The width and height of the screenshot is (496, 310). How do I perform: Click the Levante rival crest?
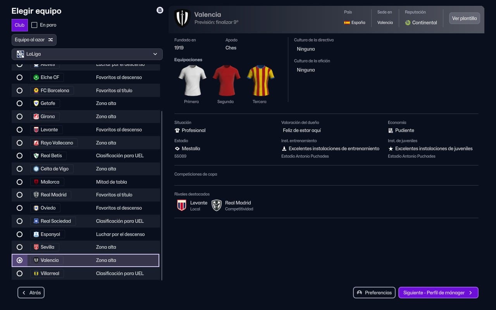coord(181,205)
